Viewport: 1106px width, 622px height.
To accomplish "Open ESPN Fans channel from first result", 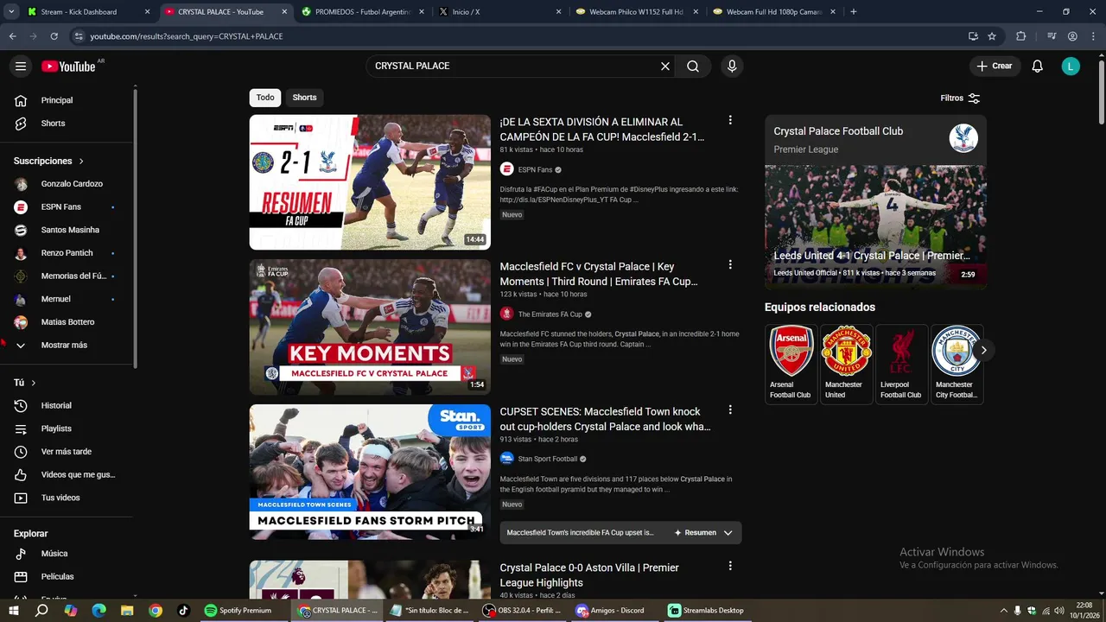I will [x=535, y=170].
